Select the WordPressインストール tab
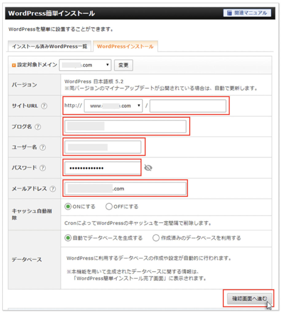Screen dimensions: 283x315 click(125, 46)
